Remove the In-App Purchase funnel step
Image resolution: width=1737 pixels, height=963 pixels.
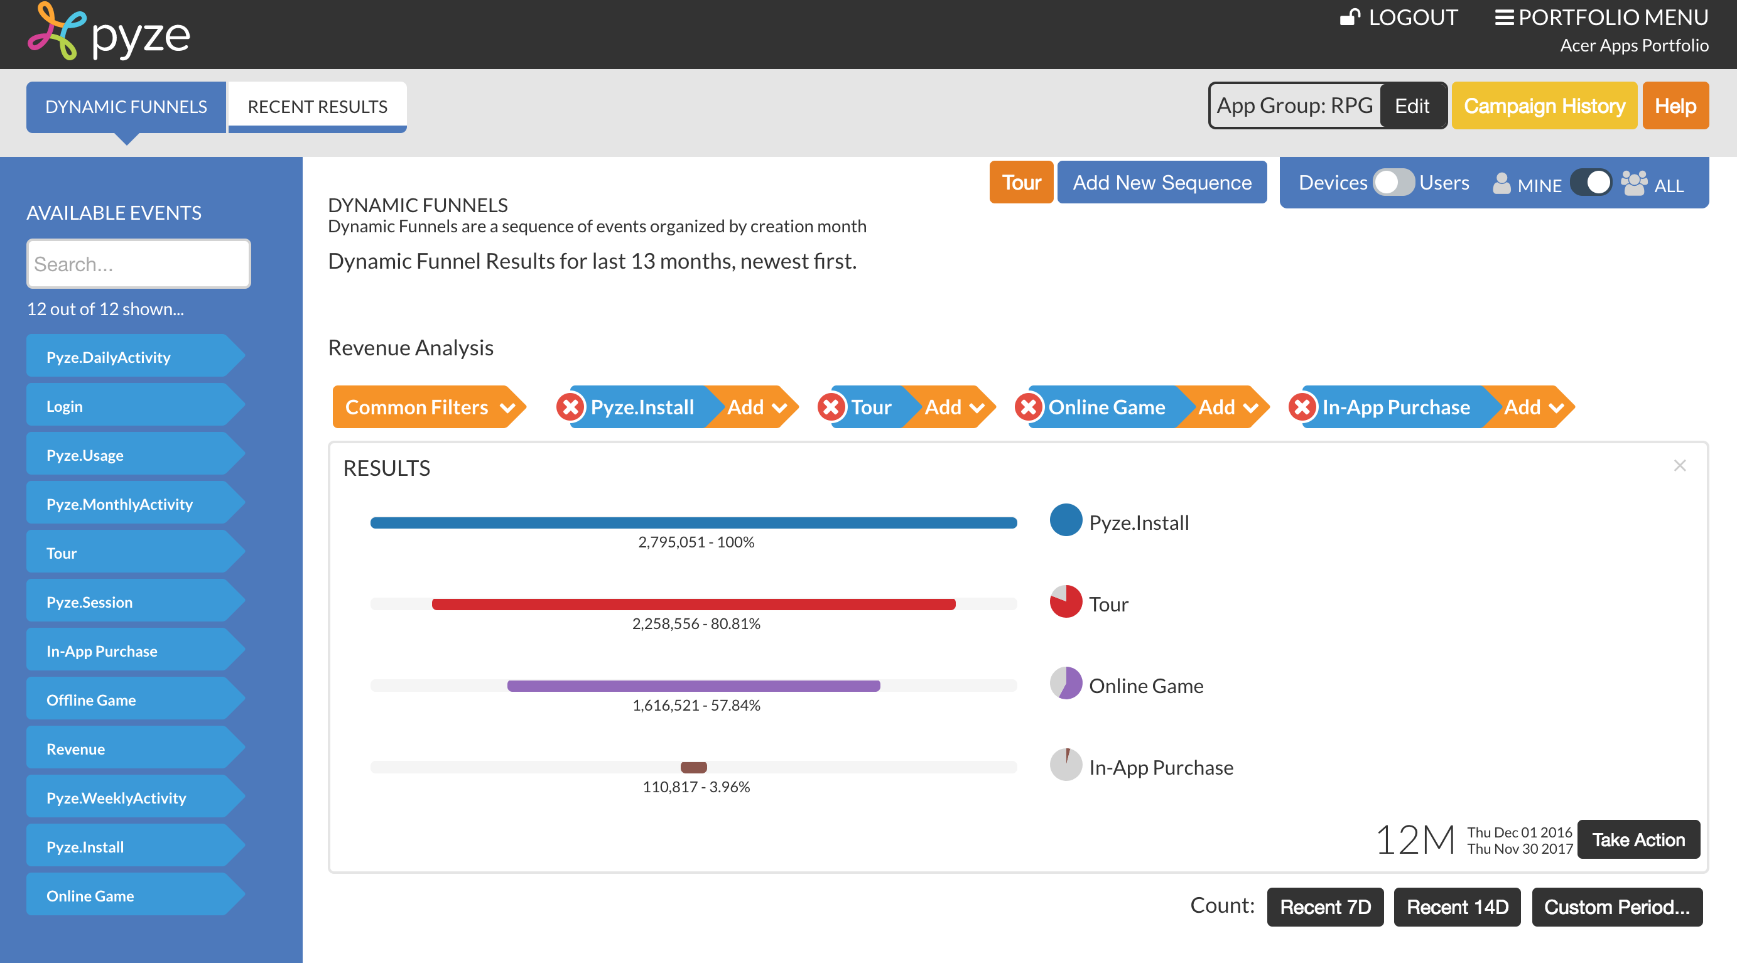pos(1302,407)
